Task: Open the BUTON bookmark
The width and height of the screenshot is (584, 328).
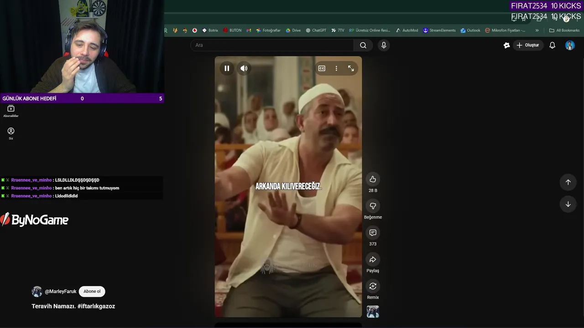Action: [x=232, y=31]
